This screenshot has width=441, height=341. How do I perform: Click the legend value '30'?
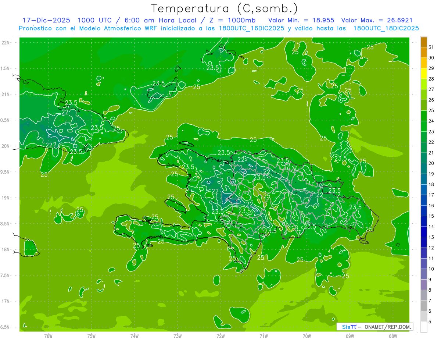click(x=431, y=58)
